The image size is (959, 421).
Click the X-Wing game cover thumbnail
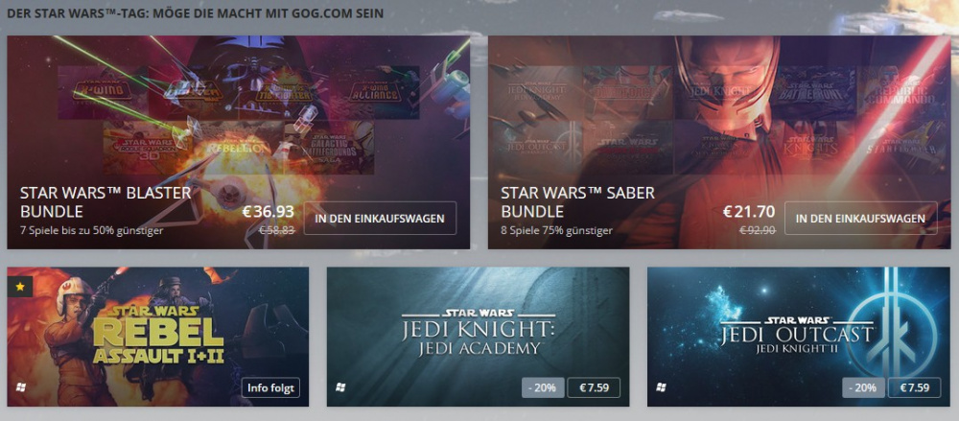pos(104,92)
